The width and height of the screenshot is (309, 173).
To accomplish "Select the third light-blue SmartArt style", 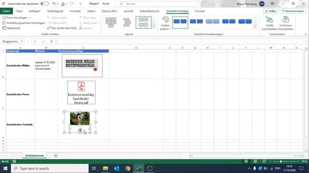I will pyautogui.click(x=212, y=21).
